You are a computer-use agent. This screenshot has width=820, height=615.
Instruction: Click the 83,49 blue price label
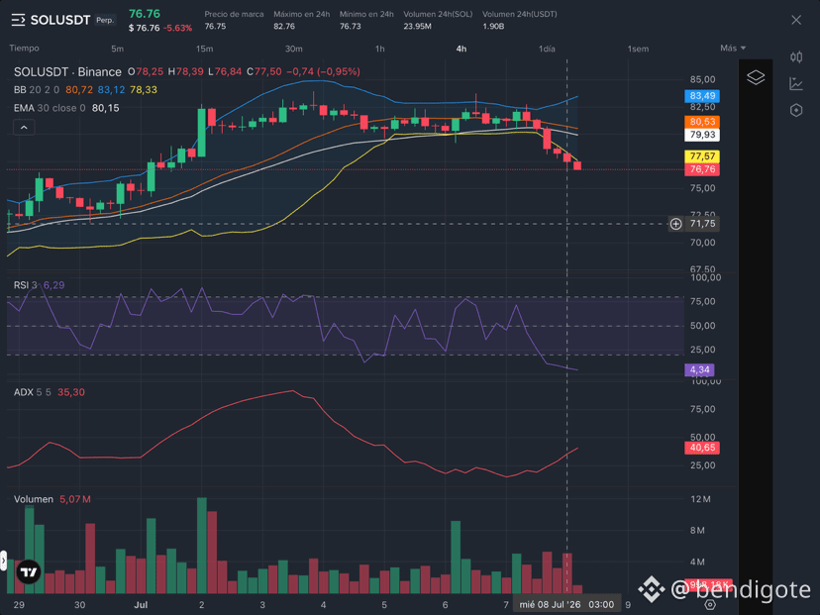[x=702, y=96]
